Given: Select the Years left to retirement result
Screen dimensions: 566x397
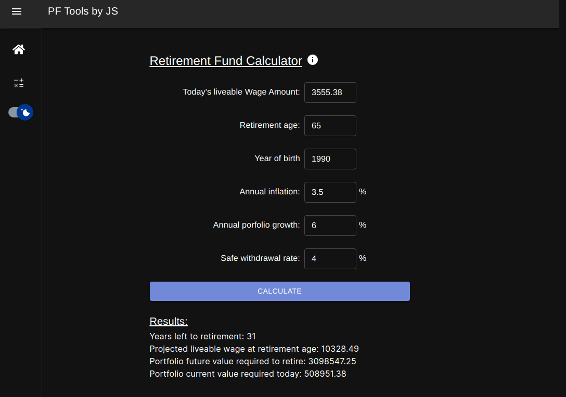Looking at the screenshot, I should tap(202, 336).
